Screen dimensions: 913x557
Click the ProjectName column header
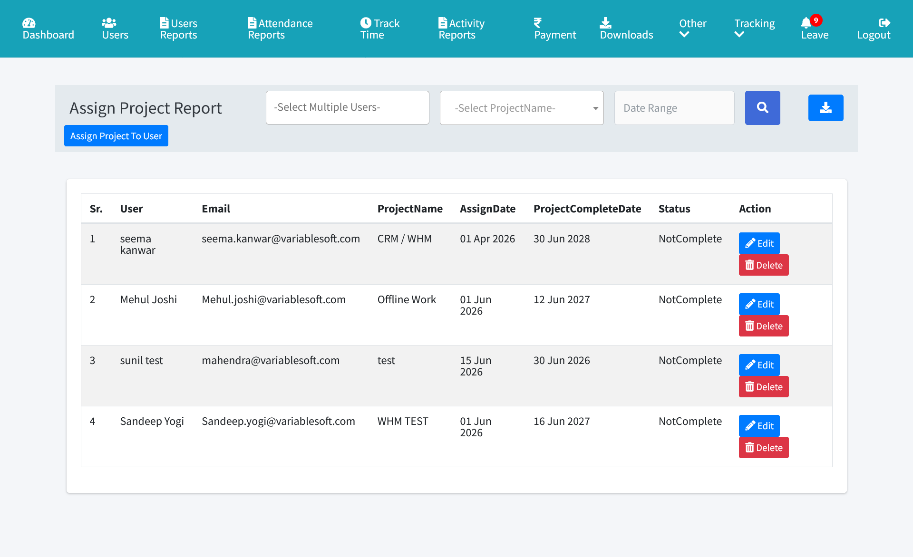click(410, 209)
